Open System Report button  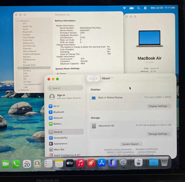[131, 144]
